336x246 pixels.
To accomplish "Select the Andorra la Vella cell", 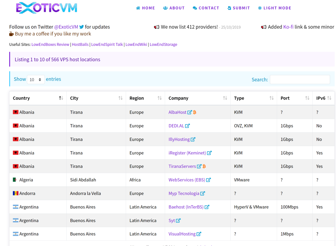I will tap(96, 193).
